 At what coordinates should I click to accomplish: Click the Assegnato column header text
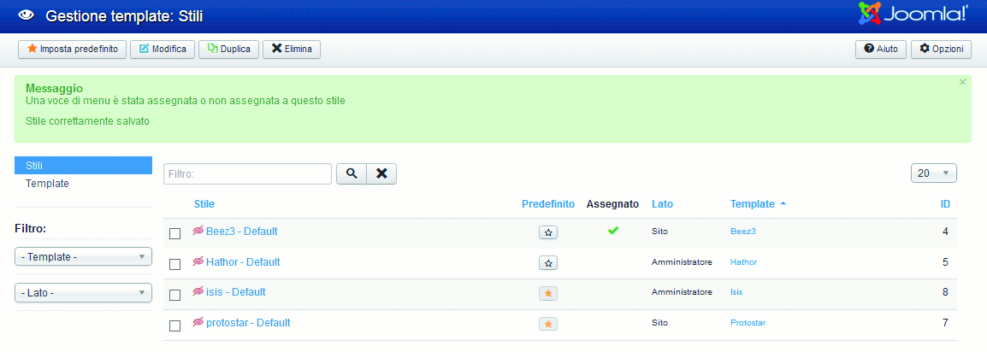pos(612,203)
